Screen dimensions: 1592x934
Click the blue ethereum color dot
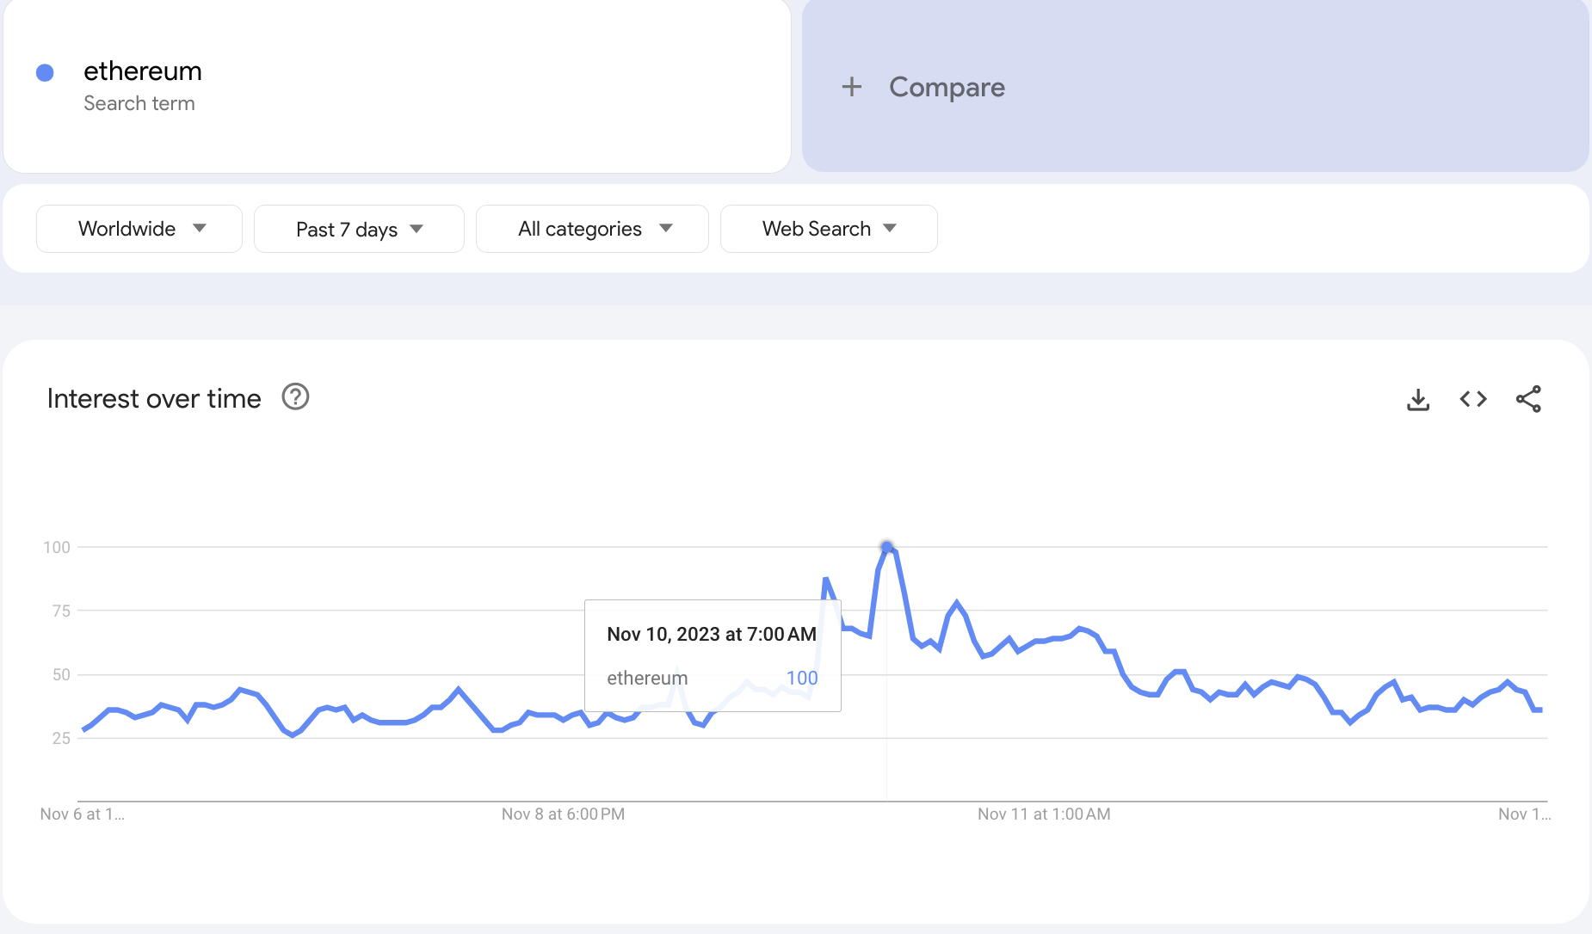point(45,73)
